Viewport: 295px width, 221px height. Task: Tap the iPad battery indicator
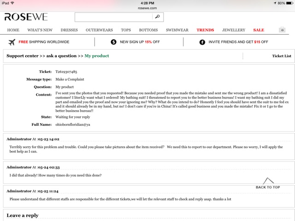[289, 3]
